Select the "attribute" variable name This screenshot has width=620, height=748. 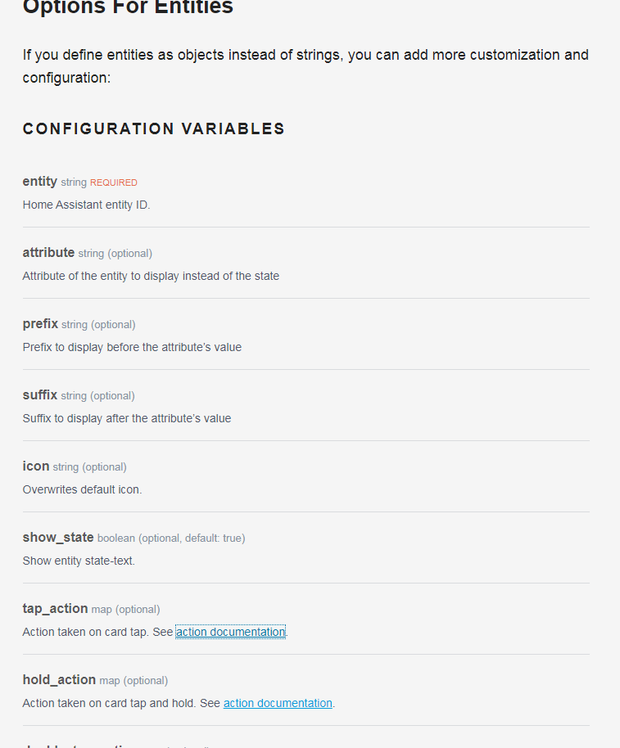click(48, 253)
